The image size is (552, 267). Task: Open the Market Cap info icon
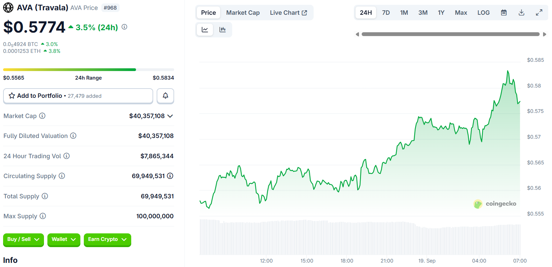42,116
